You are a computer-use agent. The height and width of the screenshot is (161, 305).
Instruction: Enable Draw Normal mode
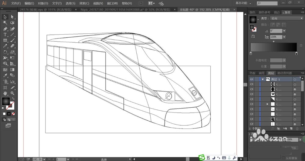[5, 120]
